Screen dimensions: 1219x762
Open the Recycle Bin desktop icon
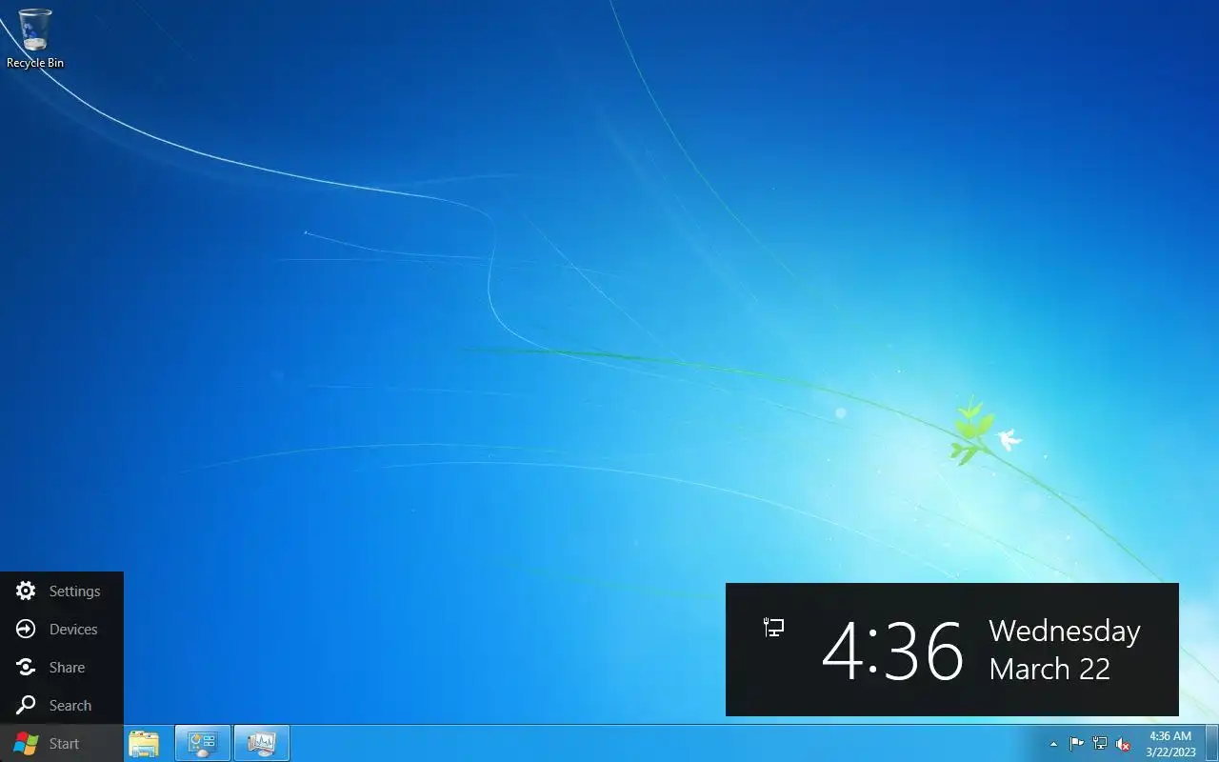point(35,39)
